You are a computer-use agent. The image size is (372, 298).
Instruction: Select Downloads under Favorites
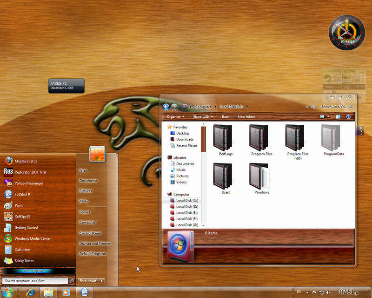click(182, 140)
